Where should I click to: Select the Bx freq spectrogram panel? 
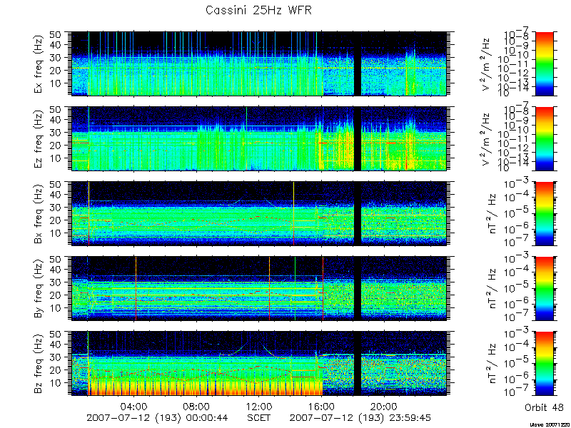[259, 213]
